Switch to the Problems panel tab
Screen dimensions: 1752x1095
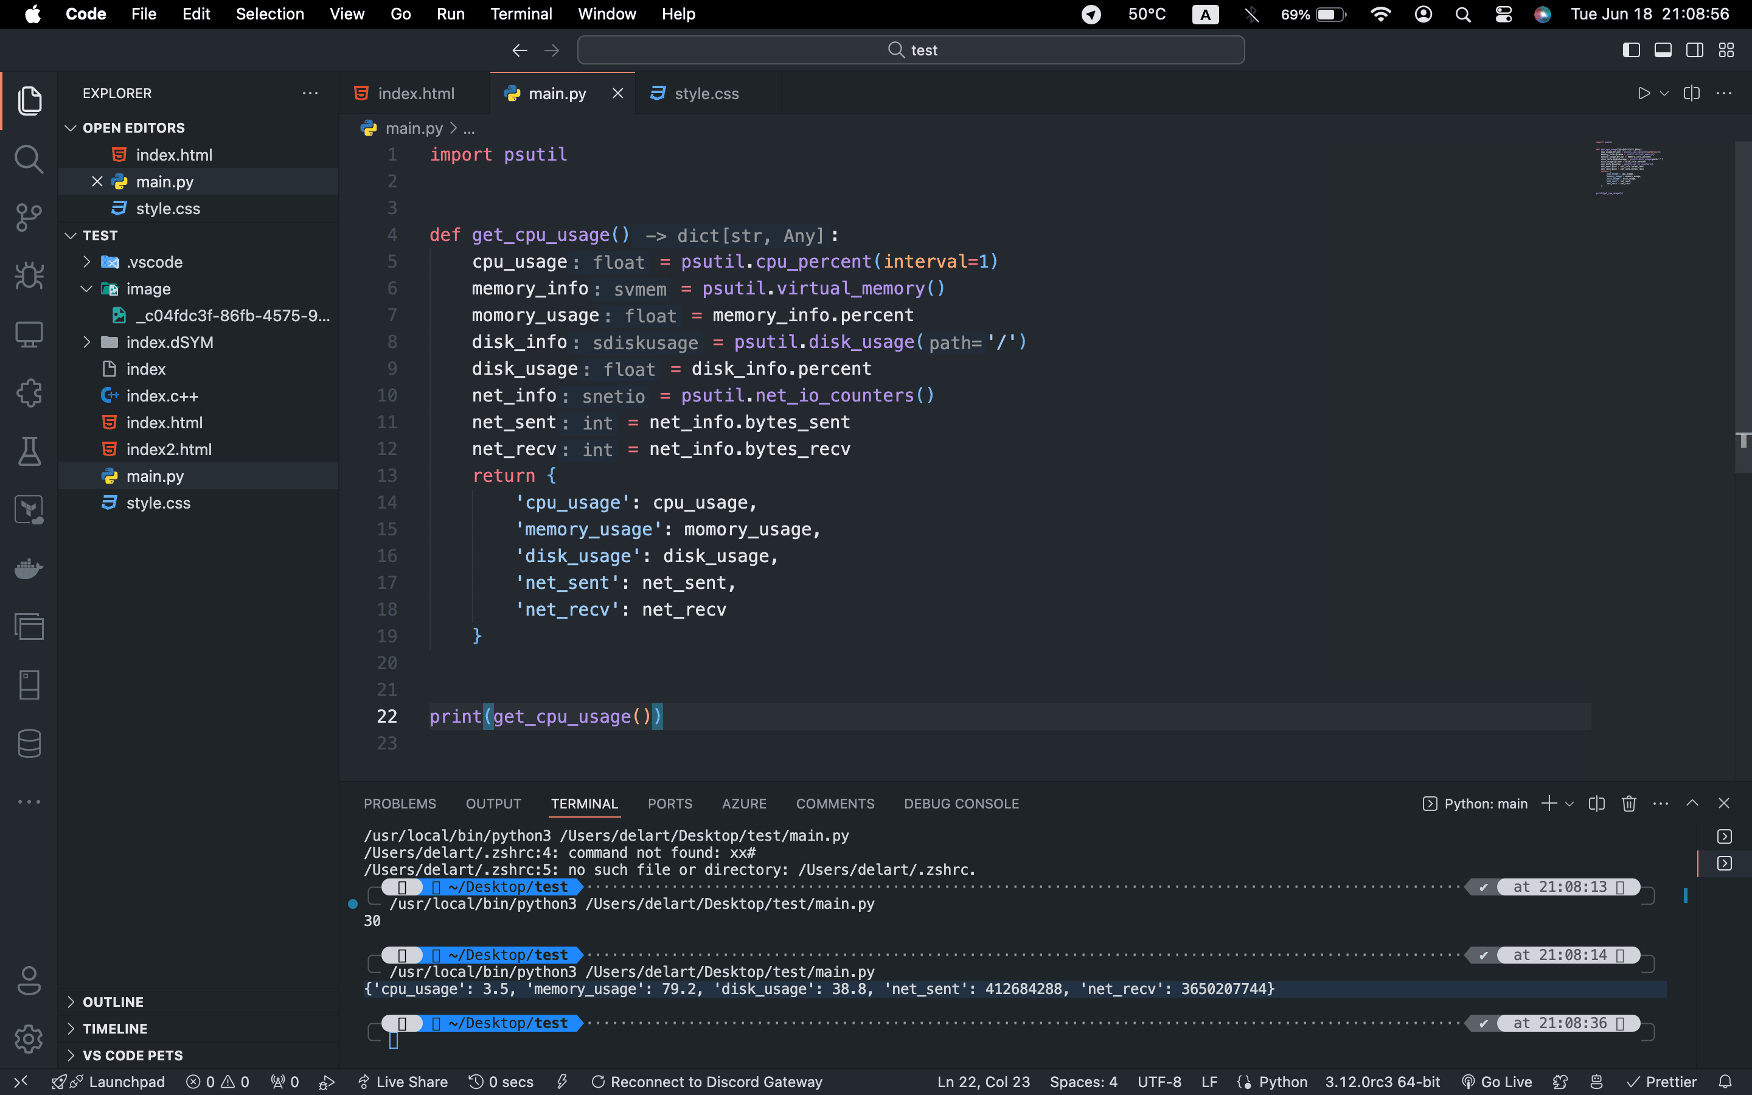pos(400,804)
